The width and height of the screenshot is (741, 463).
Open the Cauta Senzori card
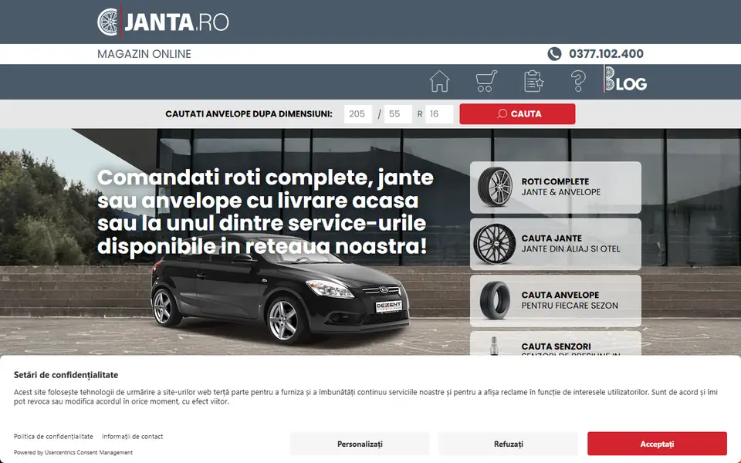point(555,343)
